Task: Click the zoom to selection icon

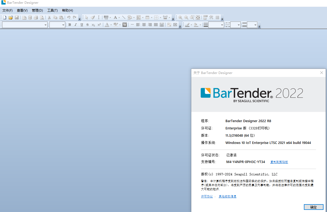Action: pyautogui.click(x=192, y=17)
